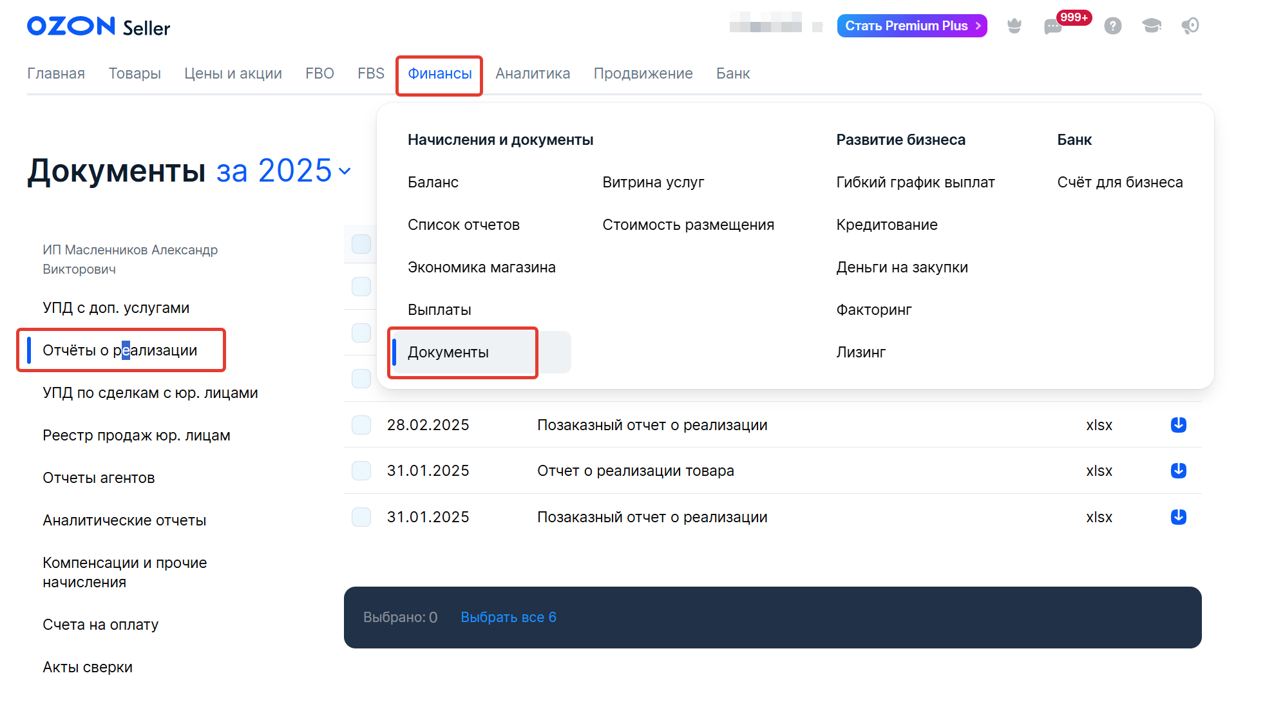Download the 31.01.2025 Позаказный отчет о реализации
Viewport: 1265px width, 727px height.
pos(1179,517)
